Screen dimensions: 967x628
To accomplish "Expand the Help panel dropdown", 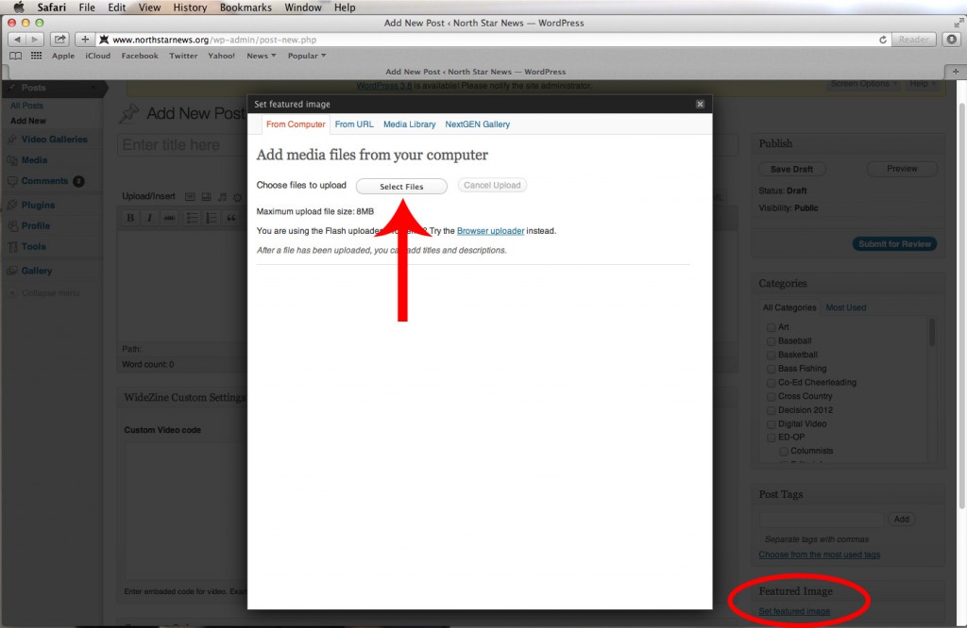I will (x=922, y=84).
